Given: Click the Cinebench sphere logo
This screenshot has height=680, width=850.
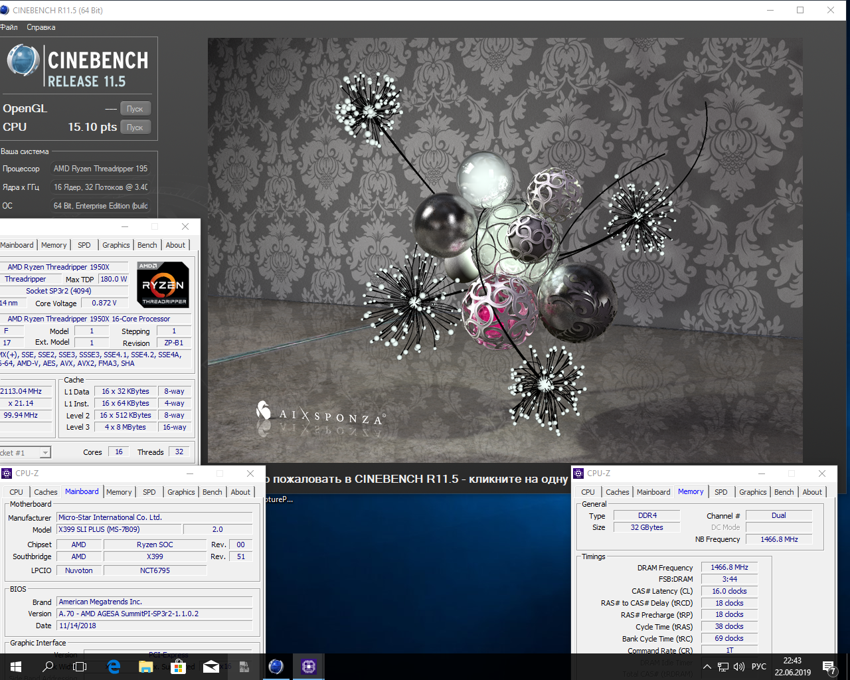Looking at the screenshot, I should (x=23, y=60).
